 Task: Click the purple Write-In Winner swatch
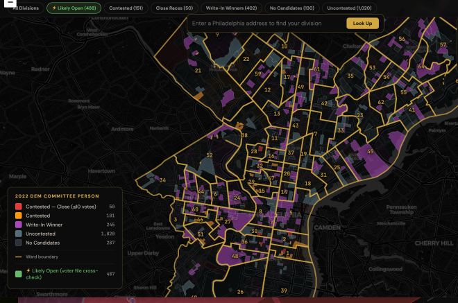(19, 225)
